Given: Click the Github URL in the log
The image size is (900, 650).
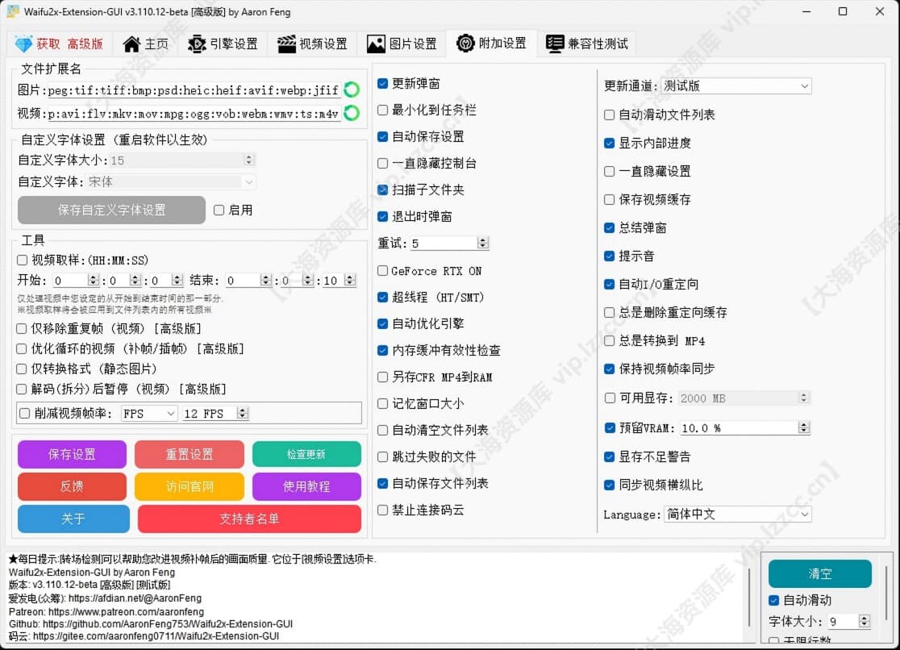Looking at the screenshot, I should click(x=168, y=623).
